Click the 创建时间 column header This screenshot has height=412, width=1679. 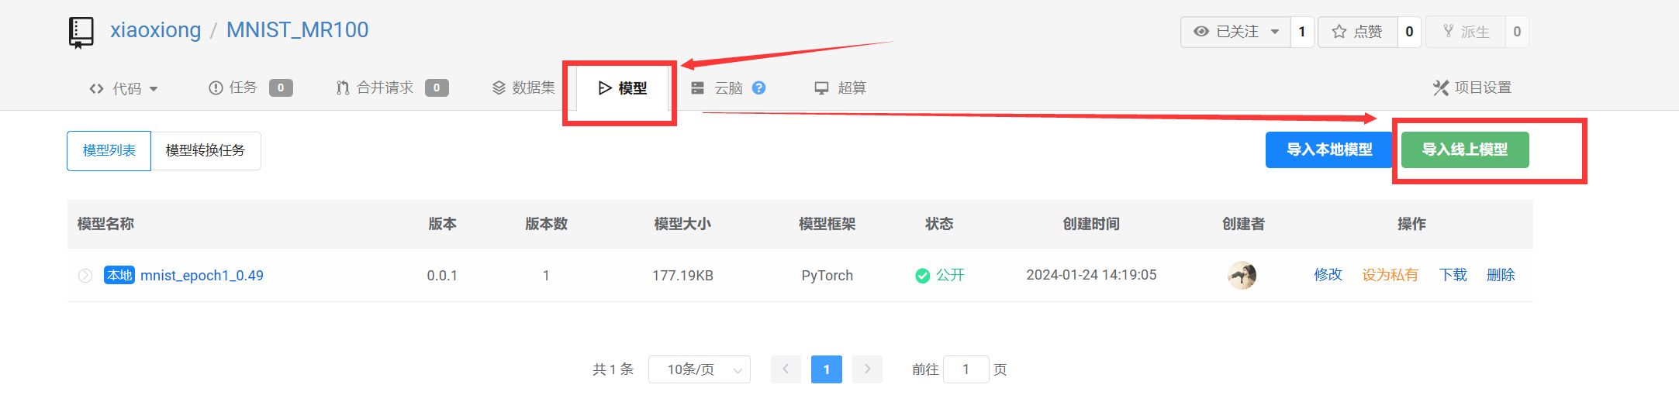coord(1091,224)
